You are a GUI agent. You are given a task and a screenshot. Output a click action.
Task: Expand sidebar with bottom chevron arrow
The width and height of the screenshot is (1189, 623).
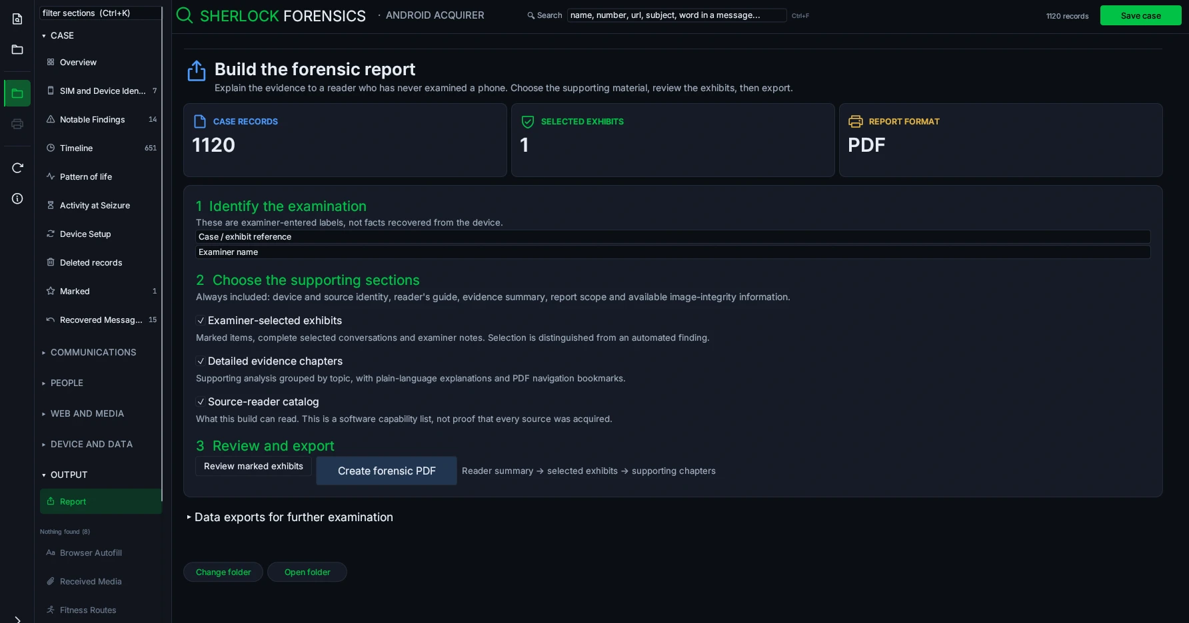[x=17, y=619]
